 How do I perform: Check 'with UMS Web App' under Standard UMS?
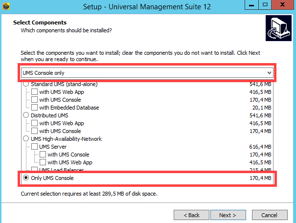34,92
